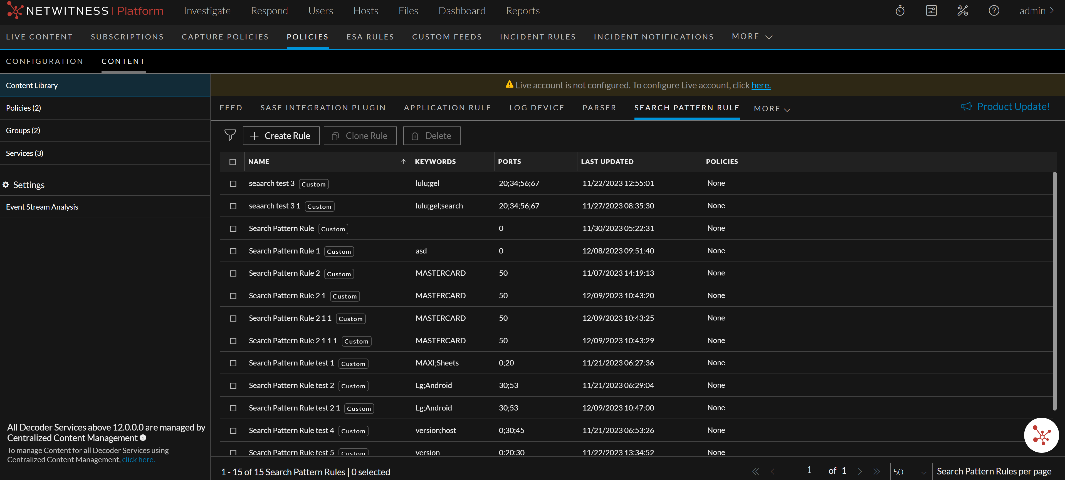Open the help question mark icon
Screen dimensions: 1065x480
(994, 10)
